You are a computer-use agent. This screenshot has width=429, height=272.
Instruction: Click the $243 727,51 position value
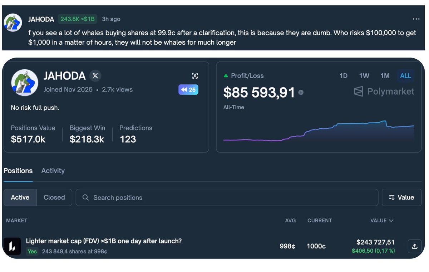[x=375, y=242]
